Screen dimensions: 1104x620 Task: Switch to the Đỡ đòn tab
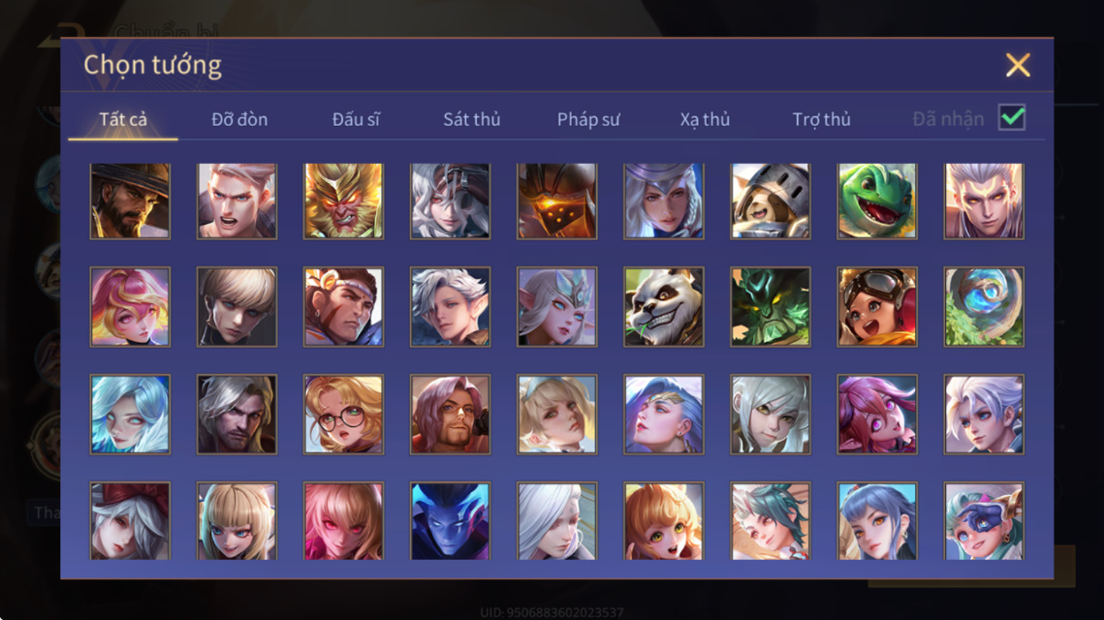(239, 119)
